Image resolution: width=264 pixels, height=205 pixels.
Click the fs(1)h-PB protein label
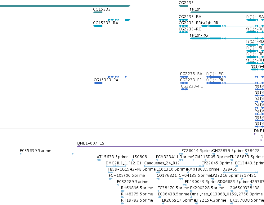point(214,80)
